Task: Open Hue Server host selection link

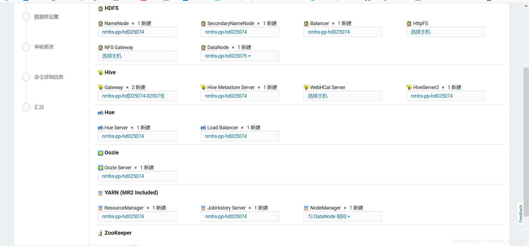Action: [123, 136]
